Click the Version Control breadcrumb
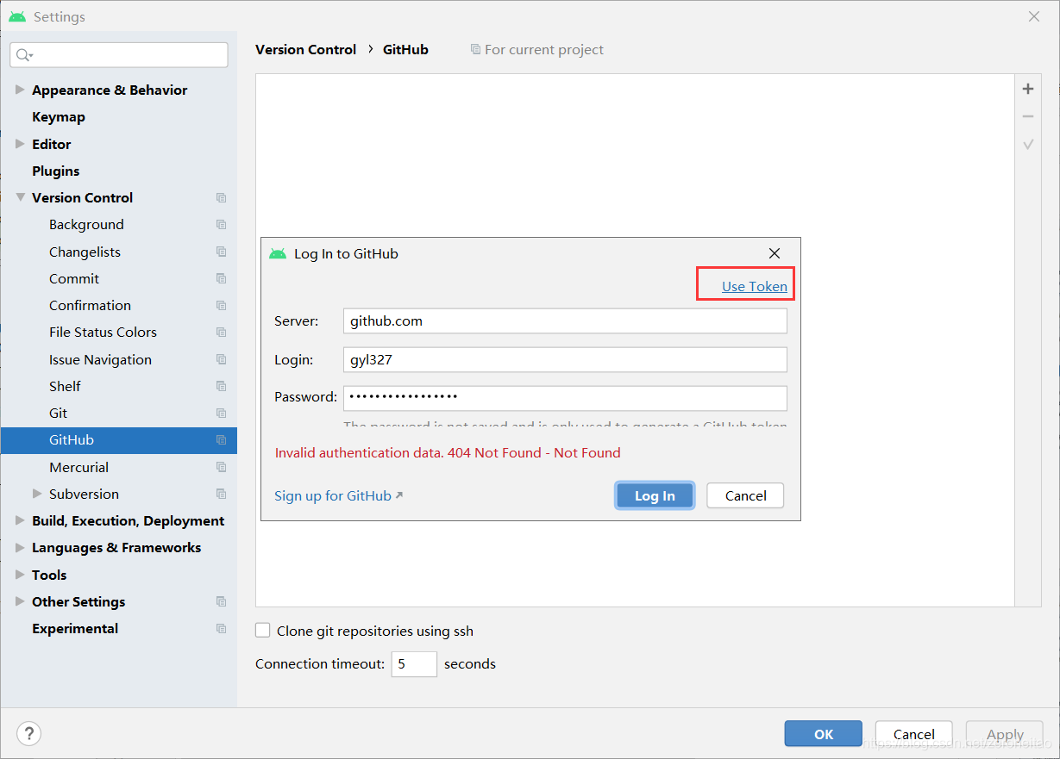Screen dimensions: 1060x759 point(305,49)
